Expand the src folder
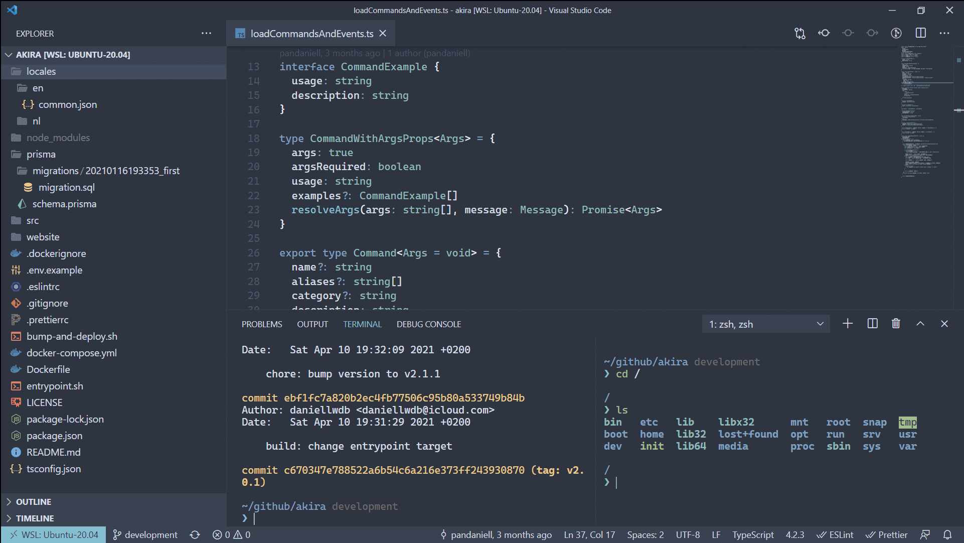This screenshot has height=543, width=964. pos(113,220)
